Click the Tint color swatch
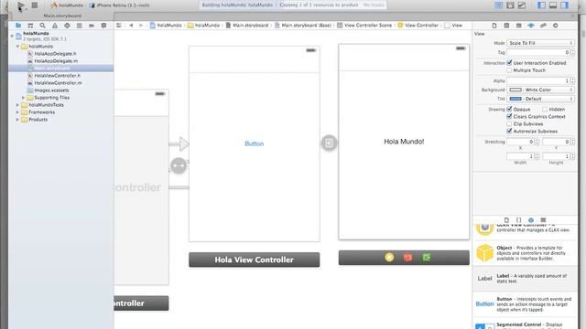This screenshot has height=329, width=586. click(x=515, y=99)
